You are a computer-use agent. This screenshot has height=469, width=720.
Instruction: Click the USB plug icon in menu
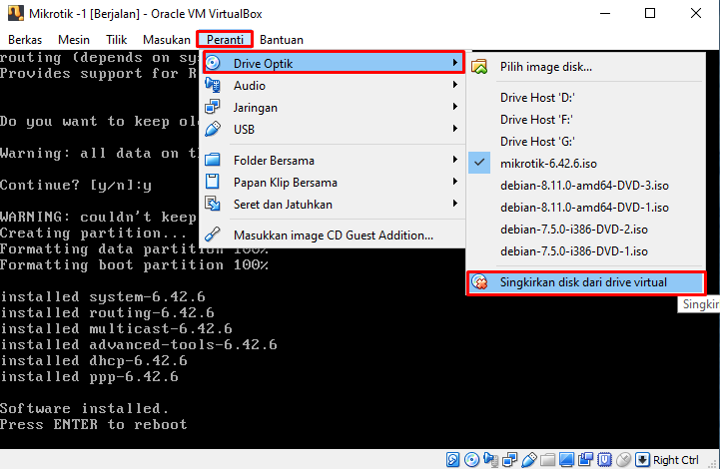pyautogui.click(x=213, y=129)
